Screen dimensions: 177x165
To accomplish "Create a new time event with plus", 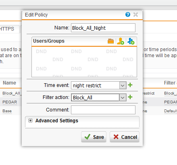I will coord(130,85).
